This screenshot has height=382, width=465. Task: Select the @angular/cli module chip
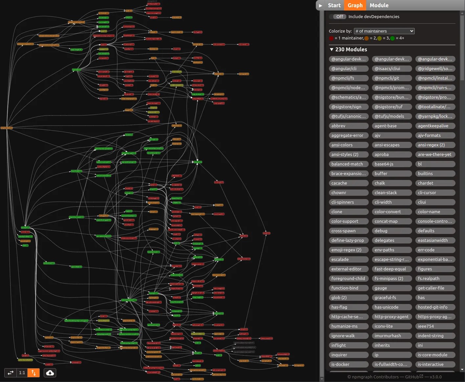pos(349,68)
